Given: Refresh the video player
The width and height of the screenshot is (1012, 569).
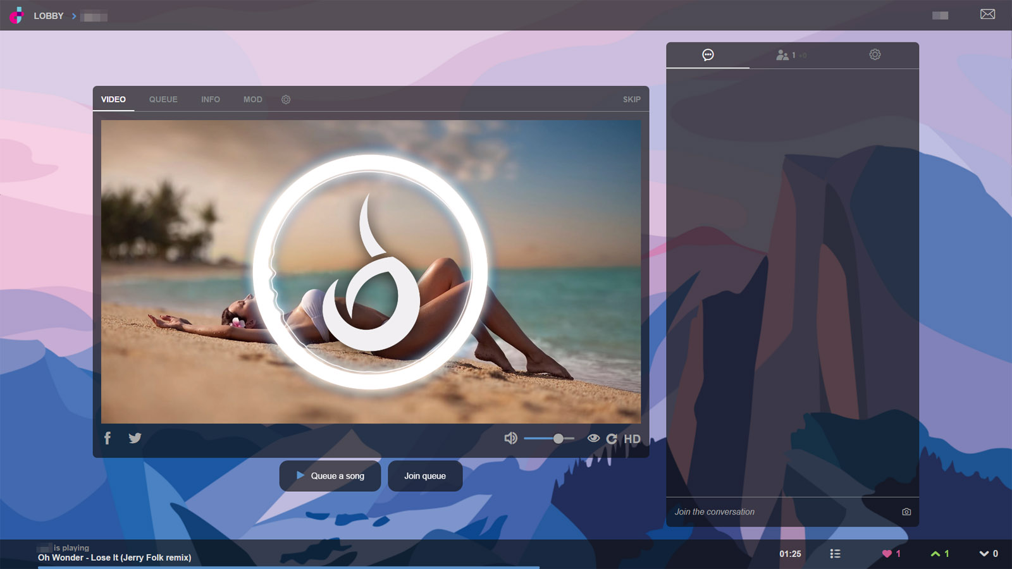Looking at the screenshot, I should [x=612, y=439].
